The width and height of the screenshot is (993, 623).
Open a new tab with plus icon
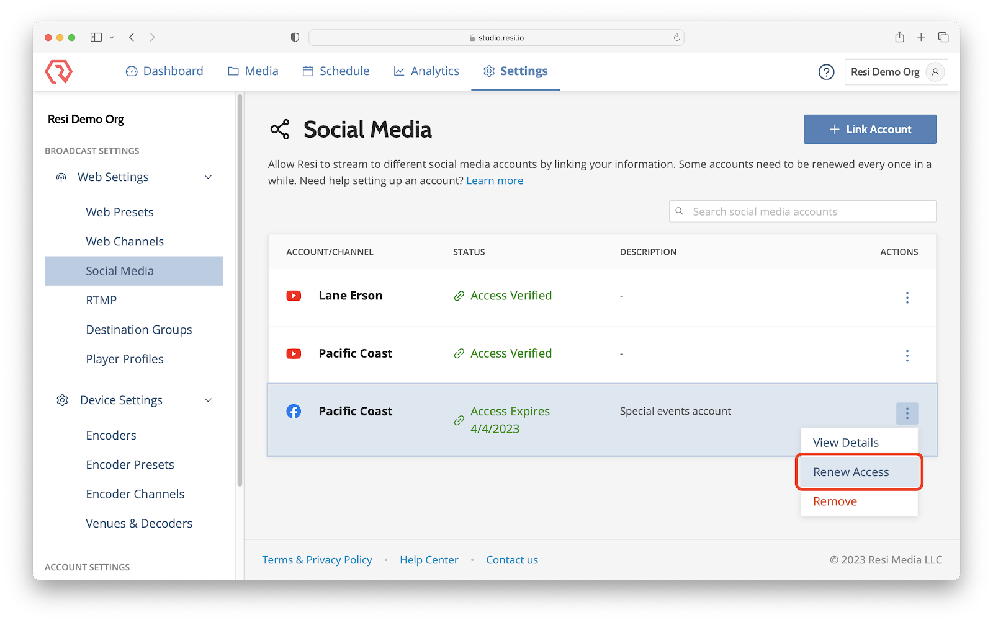[921, 37]
